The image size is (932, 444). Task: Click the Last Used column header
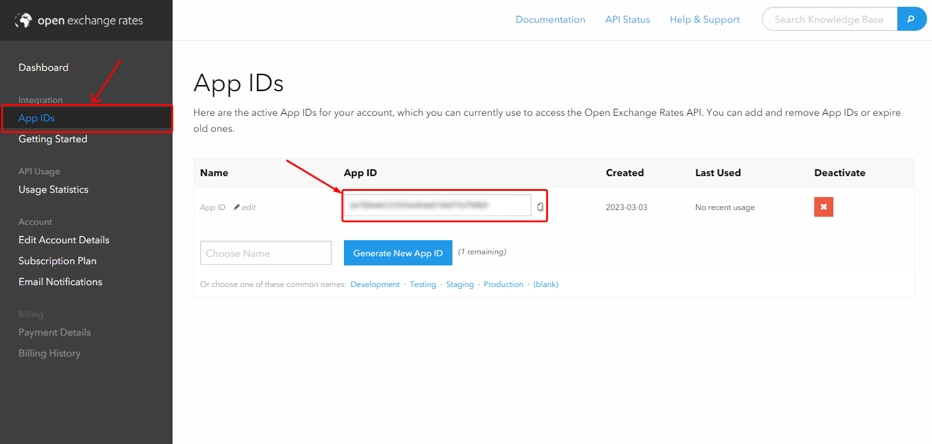click(x=718, y=173)
